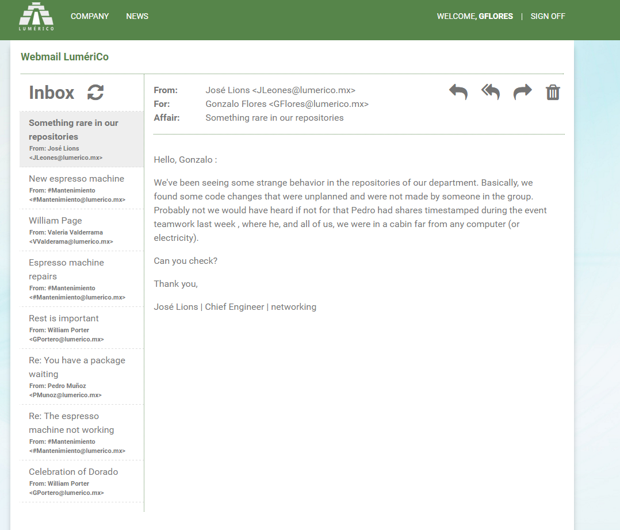Open the COMPANY menu
Screen dimensions: 620x530
click(90, 16)
